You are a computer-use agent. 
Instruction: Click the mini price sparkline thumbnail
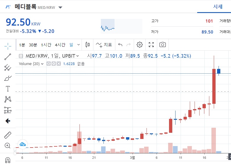coord(121,26)
